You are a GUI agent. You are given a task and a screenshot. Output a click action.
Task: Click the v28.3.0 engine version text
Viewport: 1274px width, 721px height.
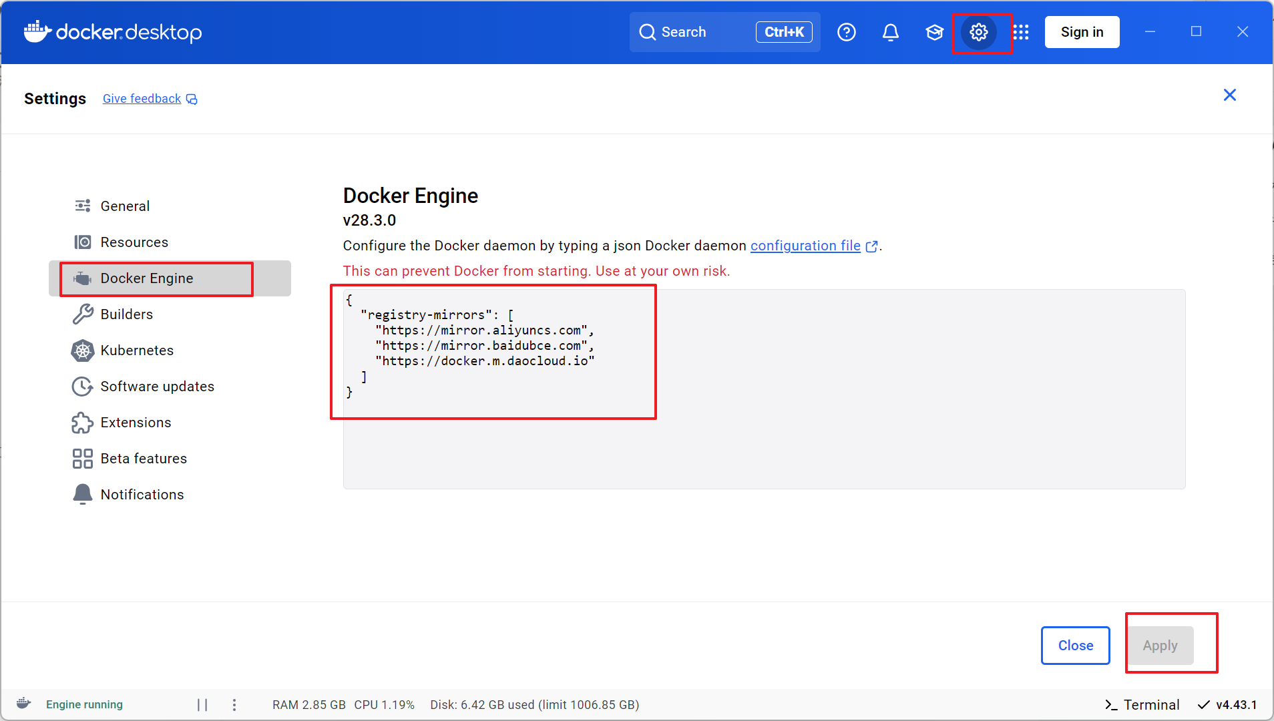click(369, 220)
